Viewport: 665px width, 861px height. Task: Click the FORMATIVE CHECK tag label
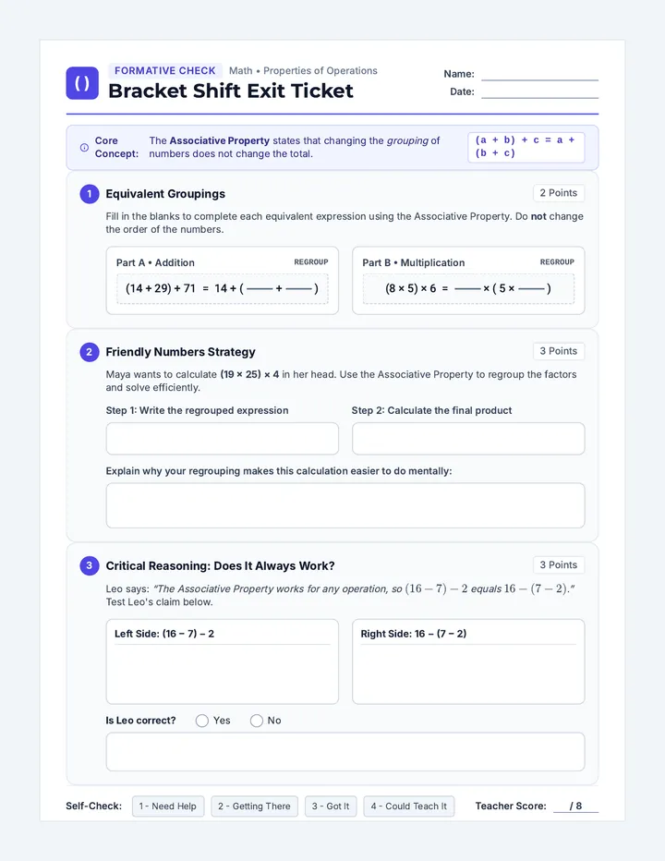pos(165,71)
